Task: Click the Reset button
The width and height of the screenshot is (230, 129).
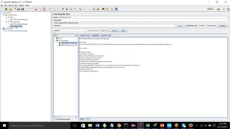Action: point(124,30)
